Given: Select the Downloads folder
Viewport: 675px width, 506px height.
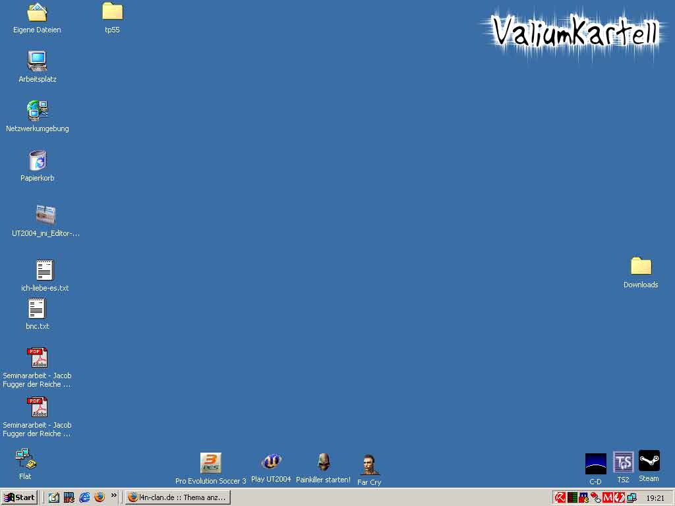Looking at the screenshot, I should 641,267.
